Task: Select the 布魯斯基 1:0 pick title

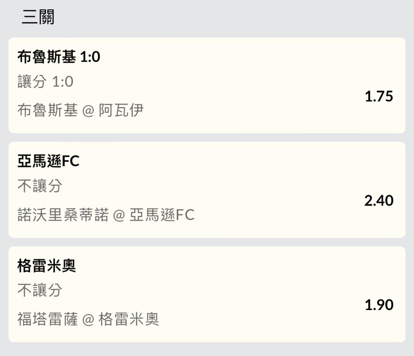Action: point(59,57)
